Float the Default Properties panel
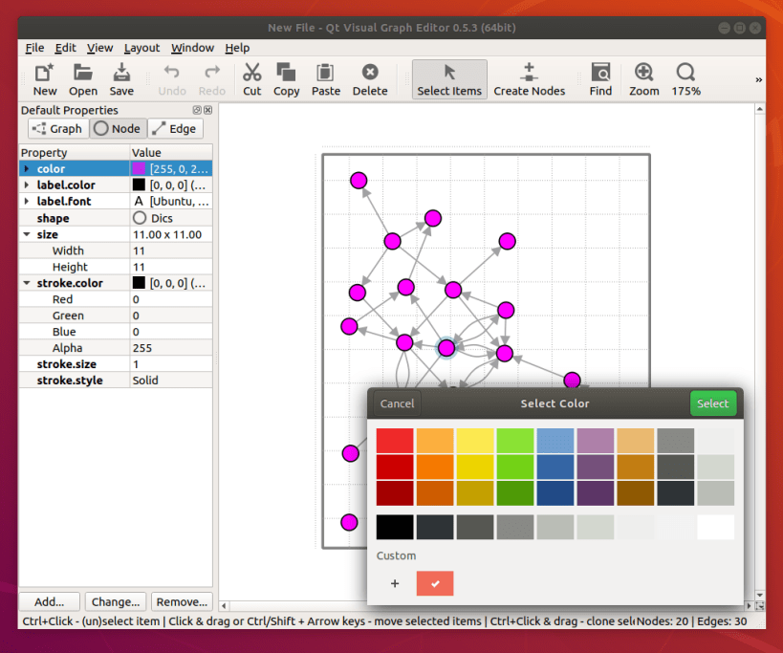The image size is (783, 653). (197, 110)
